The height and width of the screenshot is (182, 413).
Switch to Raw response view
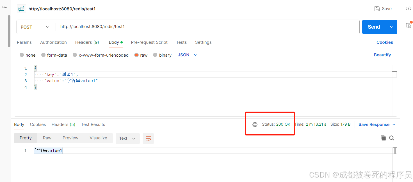pyautogui.click(x=47, y=138)
